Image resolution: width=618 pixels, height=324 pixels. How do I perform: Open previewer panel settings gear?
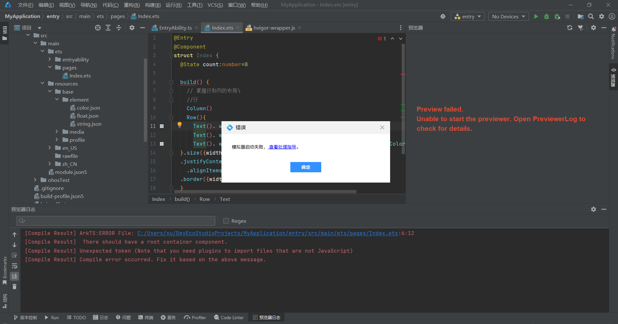[x=594, y=28]
